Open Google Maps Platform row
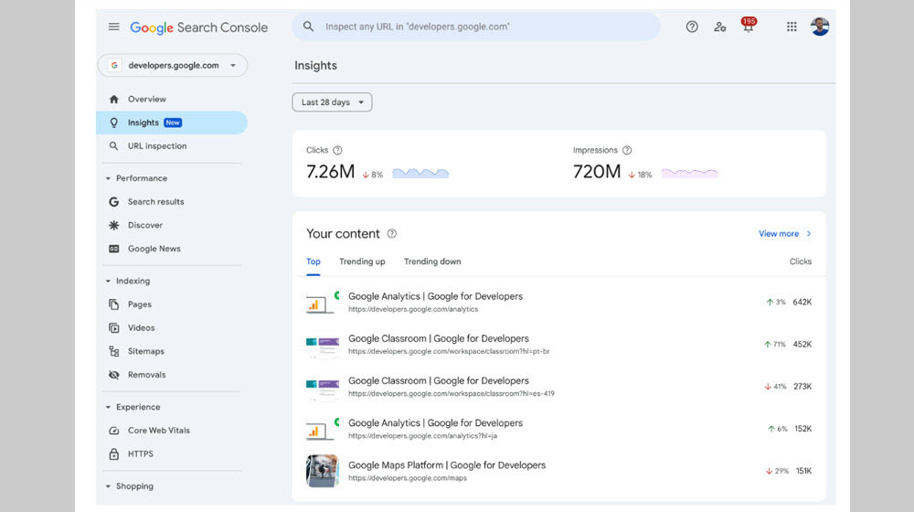This screenshot has width=914, height=512. click(559, 471)
